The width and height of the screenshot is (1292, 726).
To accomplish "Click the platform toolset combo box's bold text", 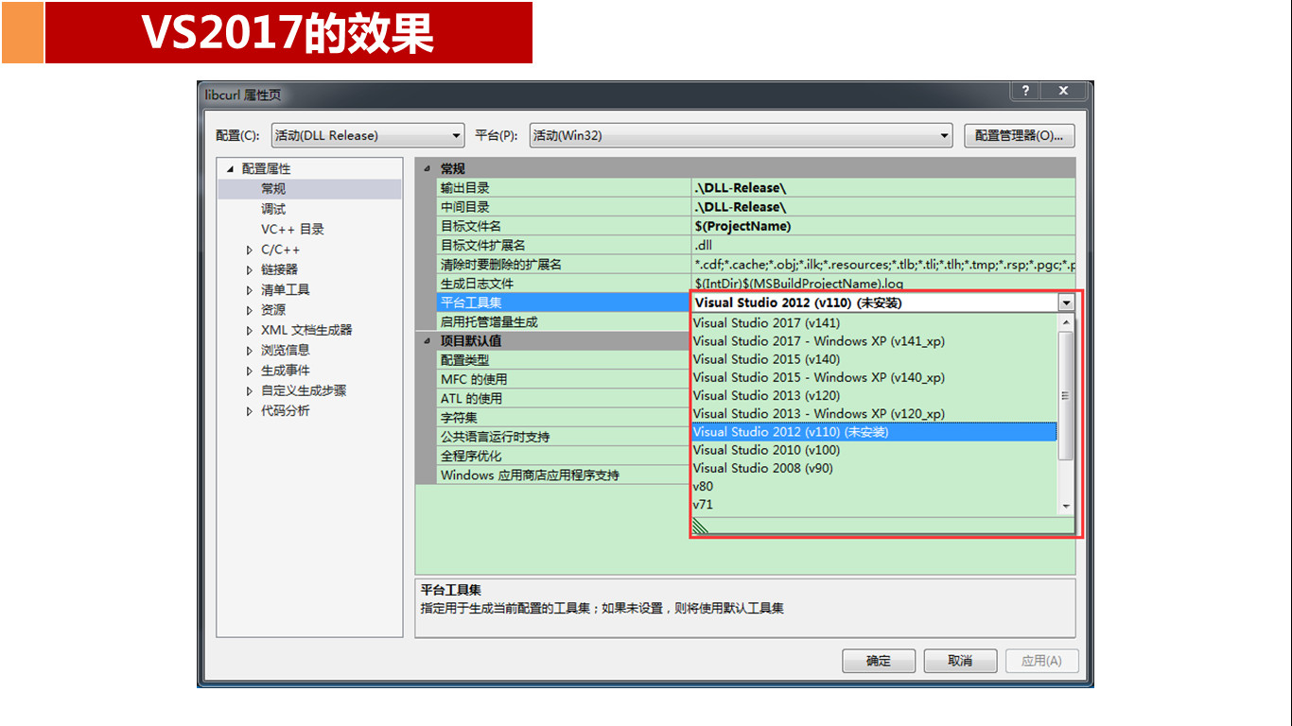I will [797, 302].
